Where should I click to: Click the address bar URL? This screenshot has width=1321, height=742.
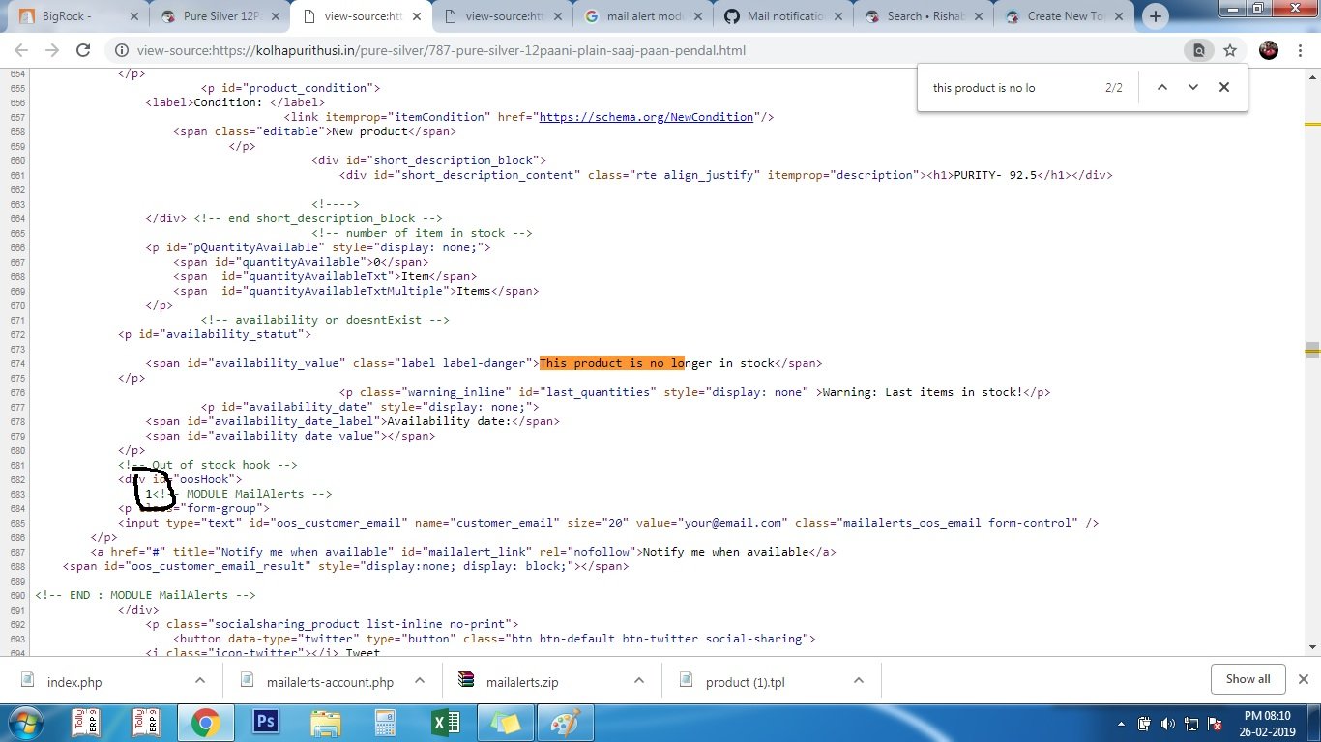[441, 50]
